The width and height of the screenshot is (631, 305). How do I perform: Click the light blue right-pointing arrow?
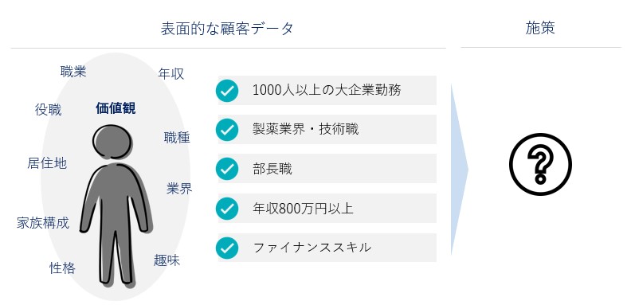click(x=459, y=170)
